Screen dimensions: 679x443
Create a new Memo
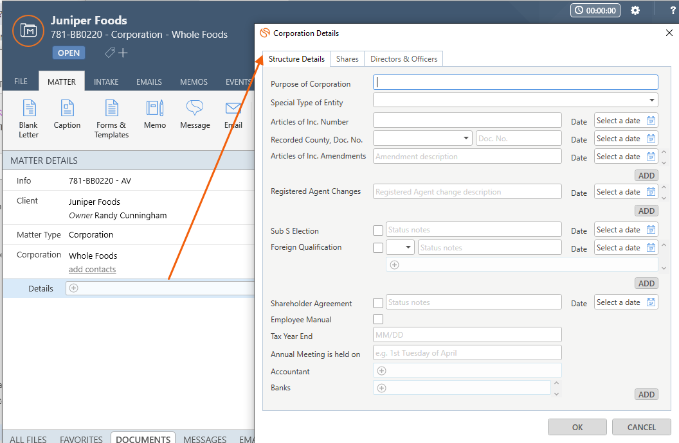[x=155, y=114]
